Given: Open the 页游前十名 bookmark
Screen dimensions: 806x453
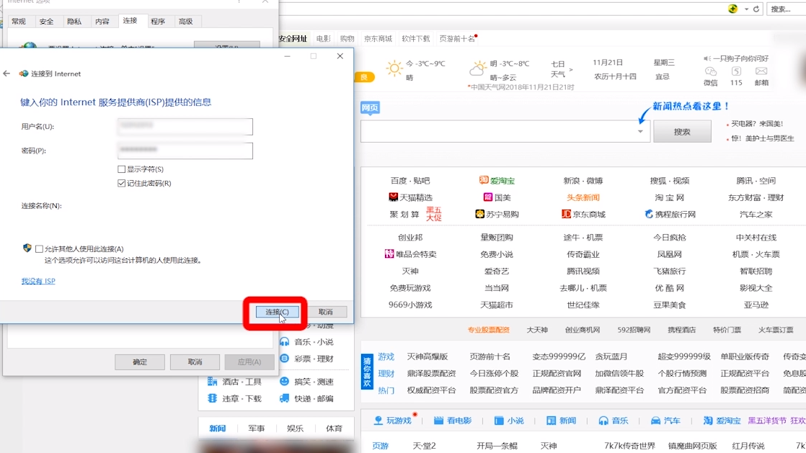Looking at the screenshot, I should click(457, 38).
